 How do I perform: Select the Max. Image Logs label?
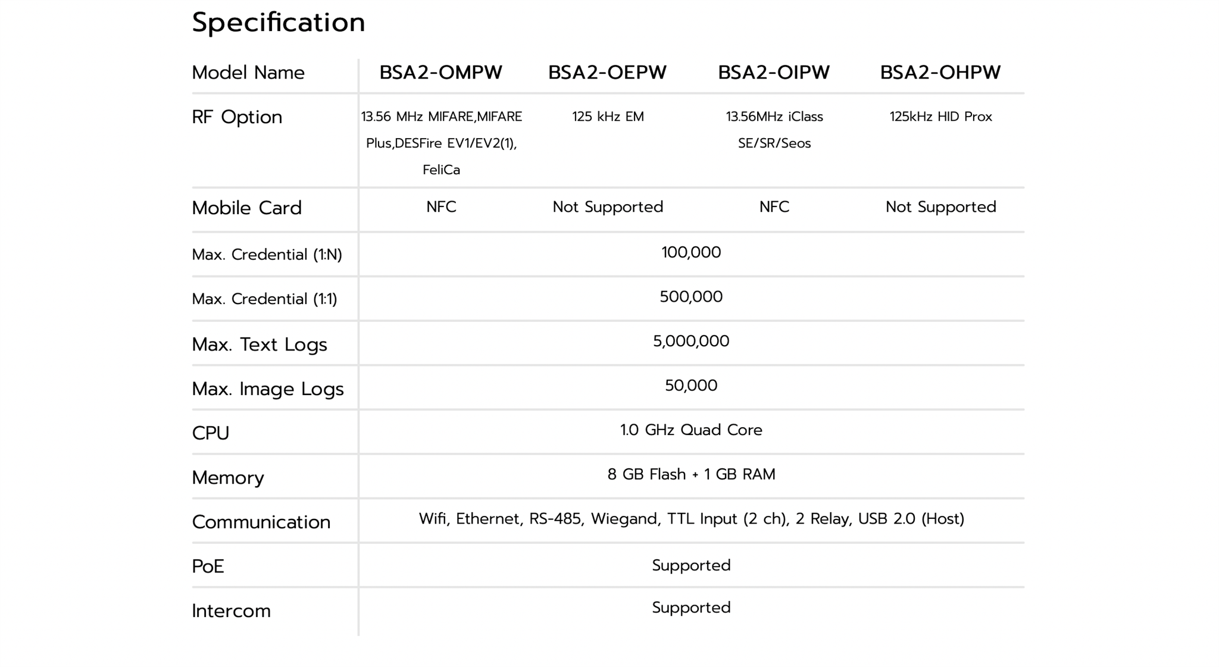(268, 389)
